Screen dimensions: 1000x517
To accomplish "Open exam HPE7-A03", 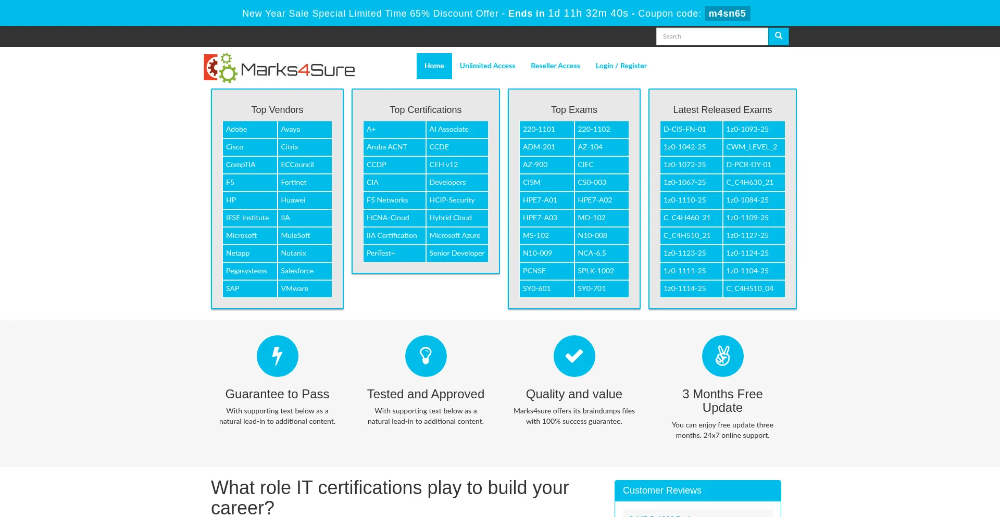I will (x=546, y=218).
